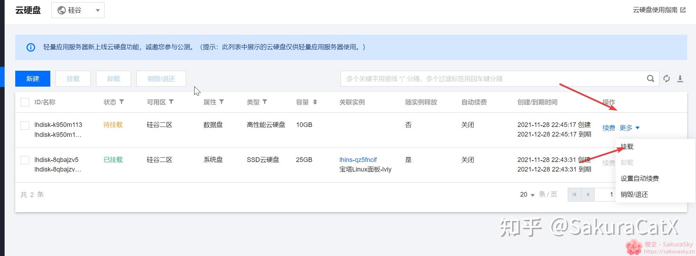Click the SSD云硬盘 type cell
Image resolution: width=696 pixels, height=256 pixels.
[x=263, y=160]
